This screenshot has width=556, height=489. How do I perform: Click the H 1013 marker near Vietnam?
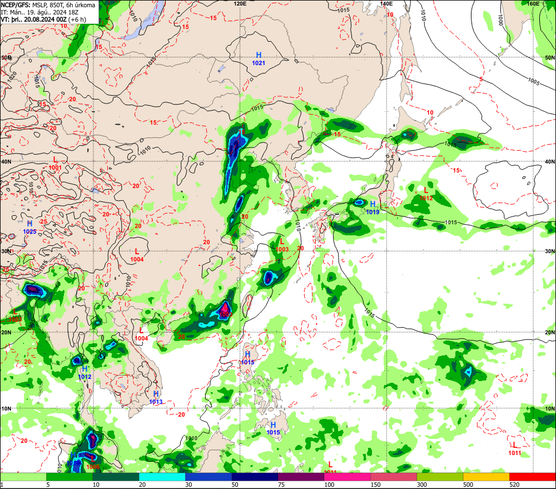pos(156,397)
